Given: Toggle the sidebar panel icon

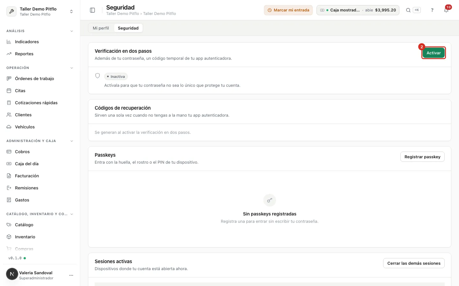Looking at the screenshot, I should pyautogui.click(x=92, y=10).
